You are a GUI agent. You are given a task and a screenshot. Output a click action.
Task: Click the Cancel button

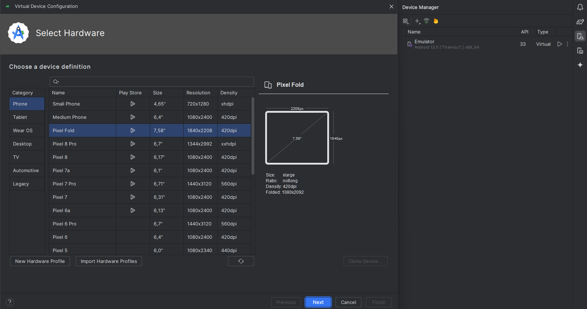click(349, 302)
